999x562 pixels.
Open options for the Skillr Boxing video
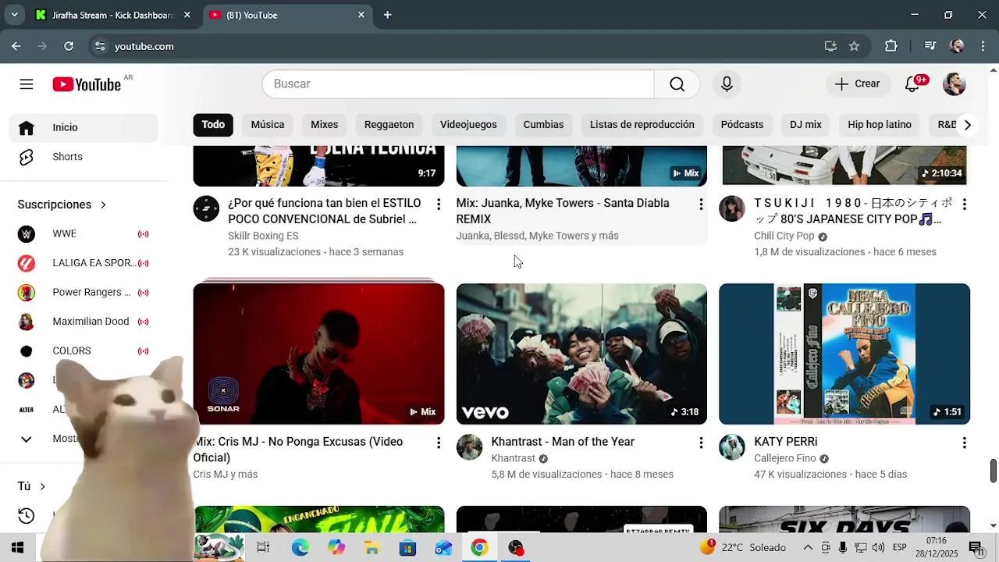(x=438, y=205)
